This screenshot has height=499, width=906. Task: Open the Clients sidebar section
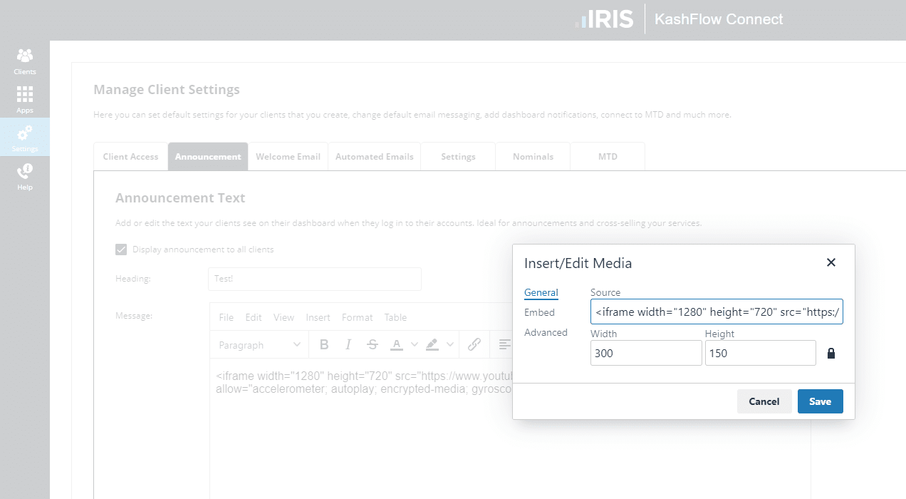pos(25,61)
